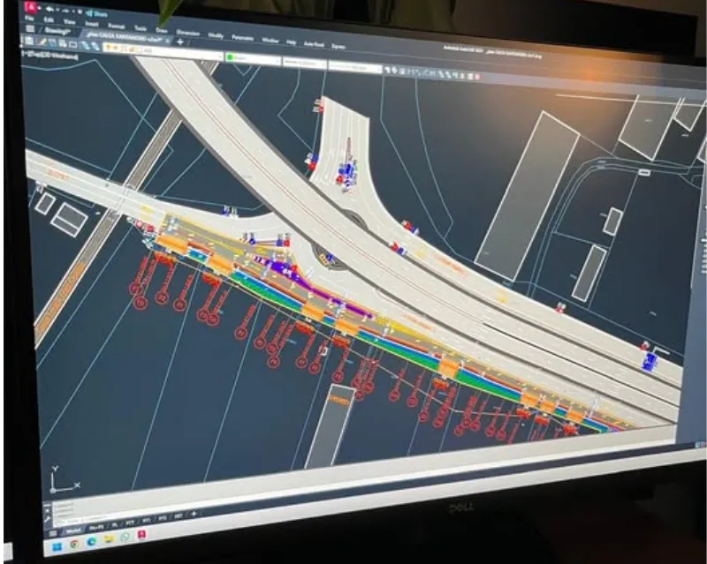The width and height of the screenshot is (707, 564).
Task: Open the Window menu
Action: click(x=270, y=40)
